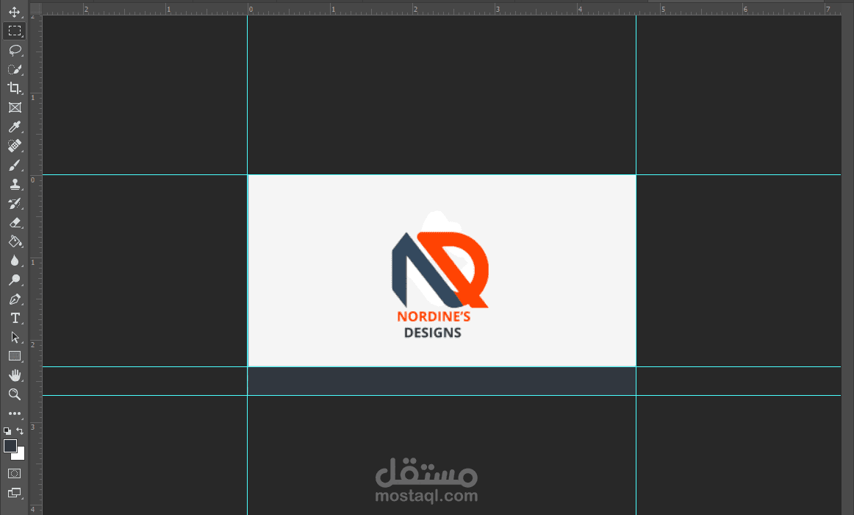This screenshot has width=854, height=515.
Task: Select the Brush tool
Action: click(15, 165)
